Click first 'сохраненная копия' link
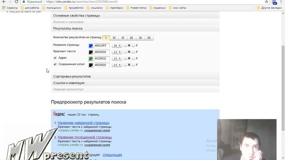 tap(97, 130)
